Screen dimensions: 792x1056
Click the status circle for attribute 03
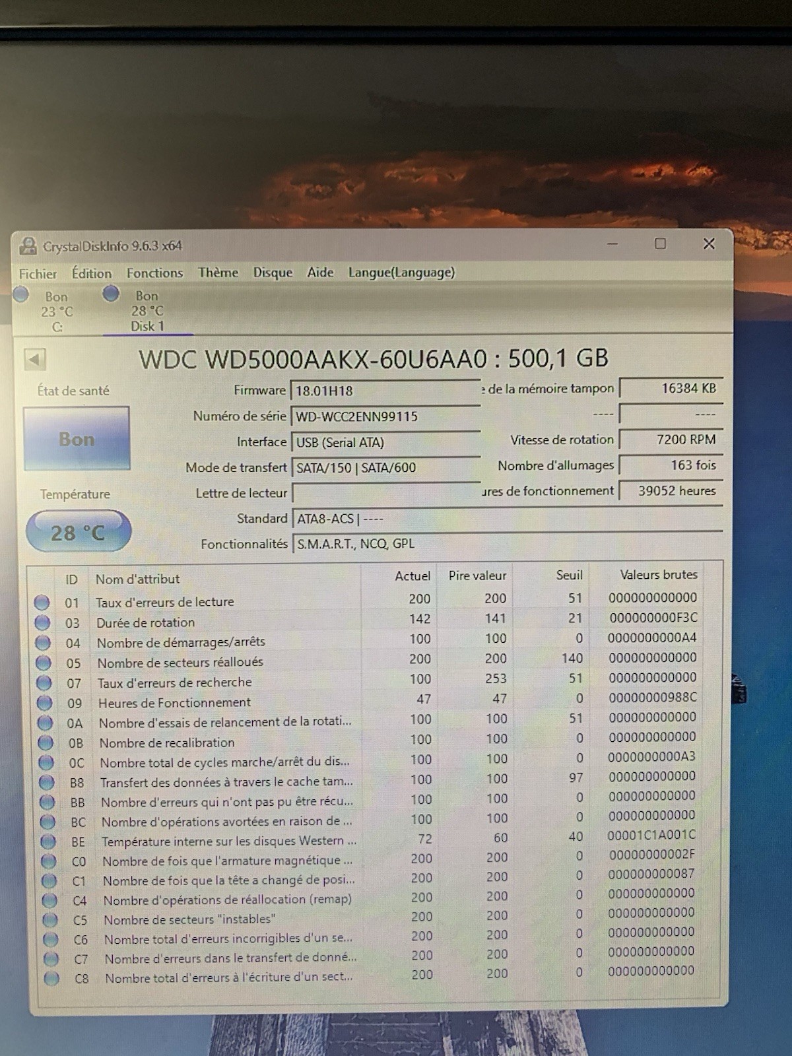point(42,622)
